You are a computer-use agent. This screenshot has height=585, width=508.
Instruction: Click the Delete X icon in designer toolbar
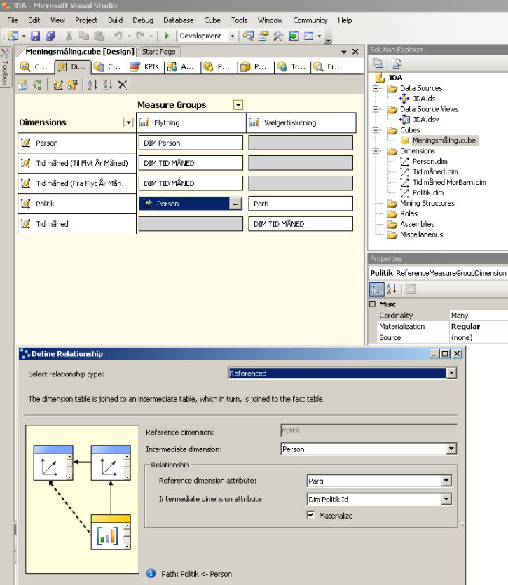click(x=123, y=85)
